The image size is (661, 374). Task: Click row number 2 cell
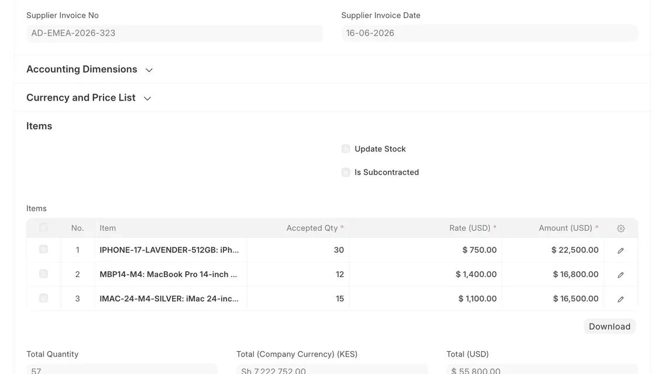(x=78, y=275)
